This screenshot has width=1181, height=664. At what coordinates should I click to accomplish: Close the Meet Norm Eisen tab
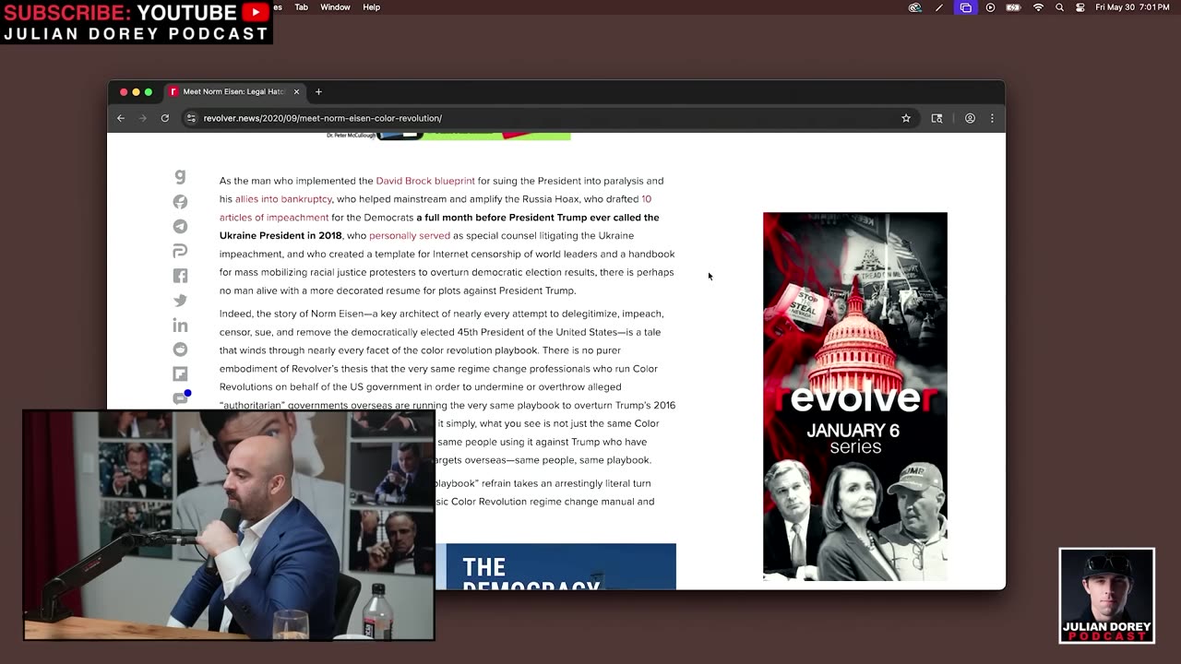coord(296,91)
